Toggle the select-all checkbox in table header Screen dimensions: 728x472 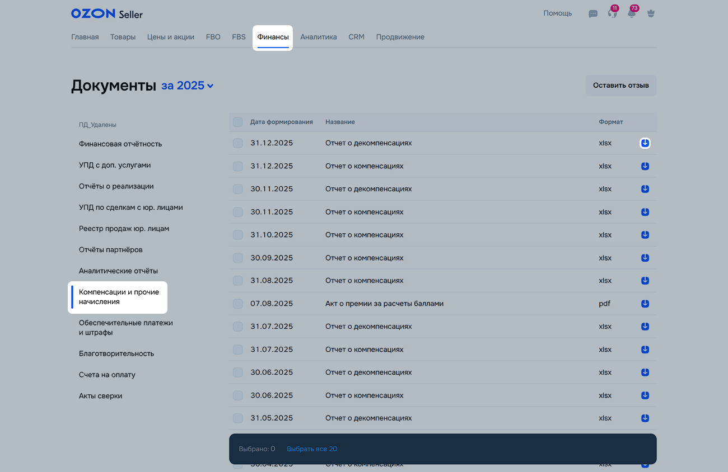click(238, 122)
